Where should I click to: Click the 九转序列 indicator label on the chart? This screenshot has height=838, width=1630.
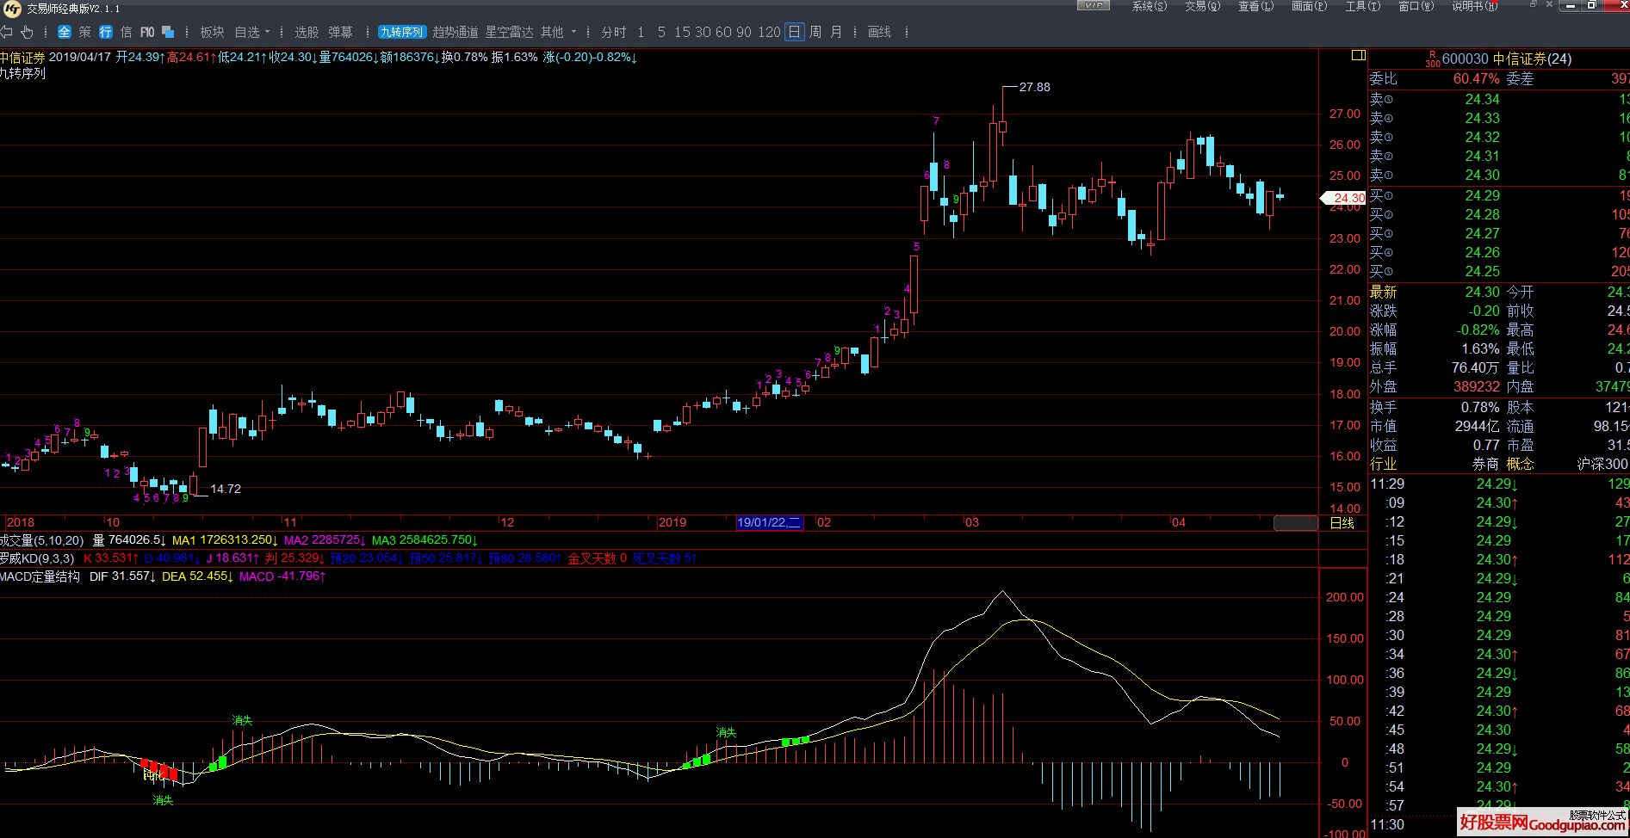22,74
